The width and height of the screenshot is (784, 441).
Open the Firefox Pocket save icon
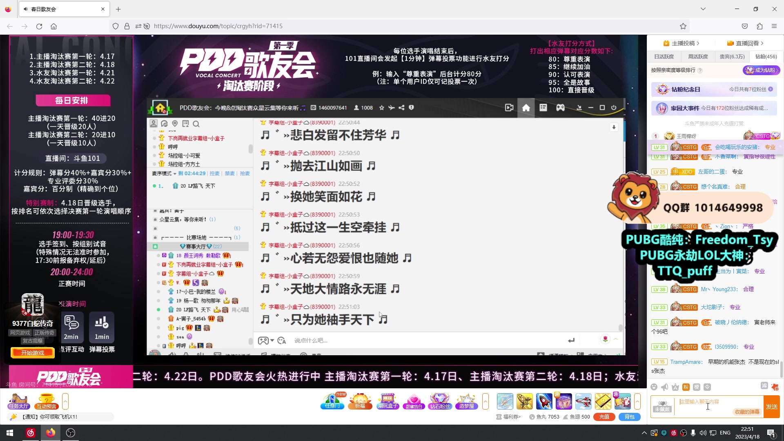pos(745,26)
